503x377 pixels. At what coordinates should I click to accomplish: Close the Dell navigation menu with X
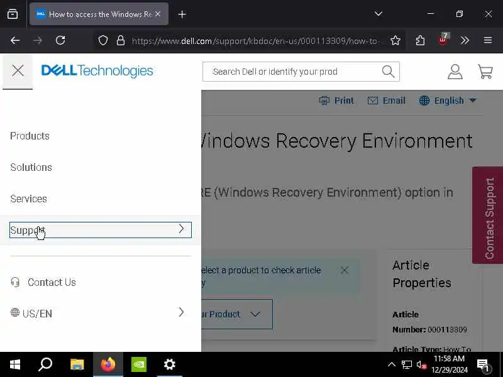[18, 70]
